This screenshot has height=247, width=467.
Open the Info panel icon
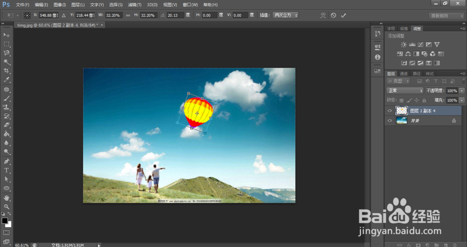[377, 57]
